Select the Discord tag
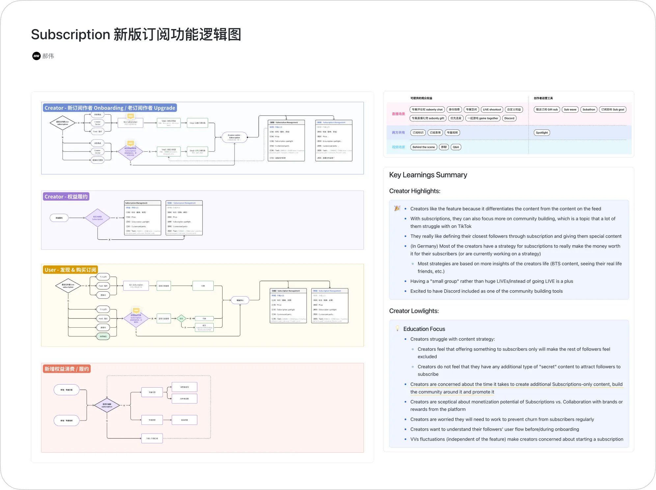 [509, 118]
